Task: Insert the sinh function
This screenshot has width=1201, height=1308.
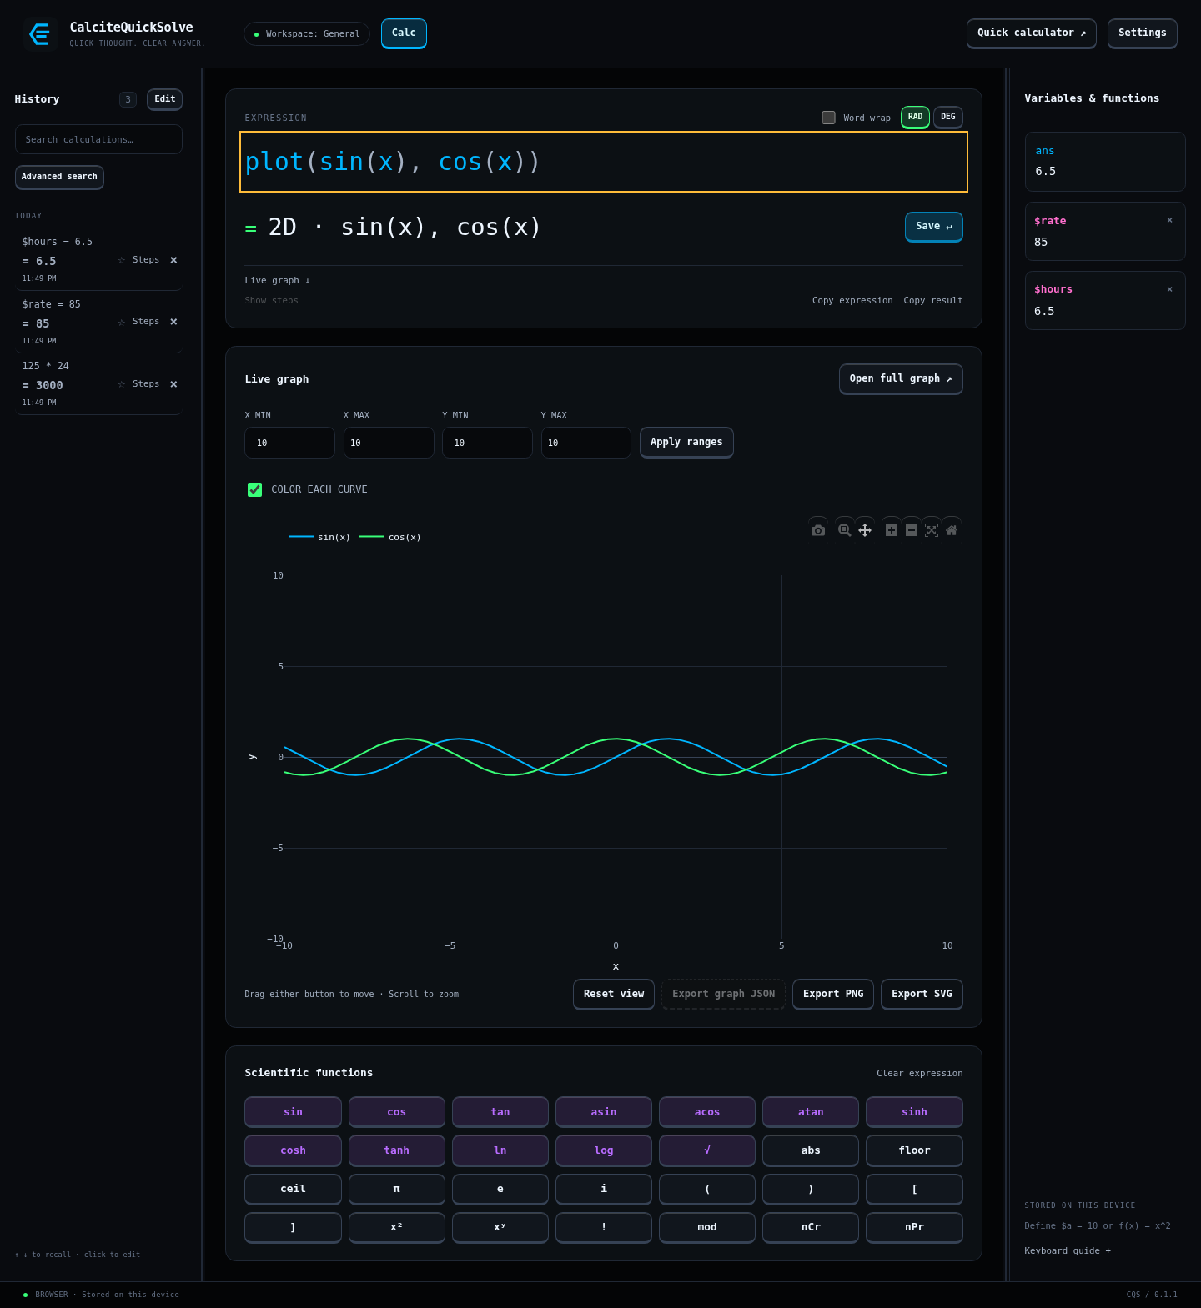Action: click(914, 1112)
